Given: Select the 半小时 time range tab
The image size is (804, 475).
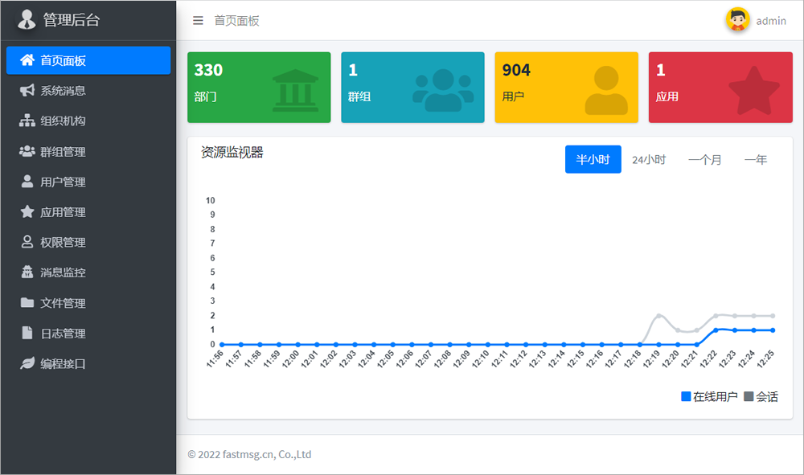Looking at the screenshot, I should coord(593,159).
